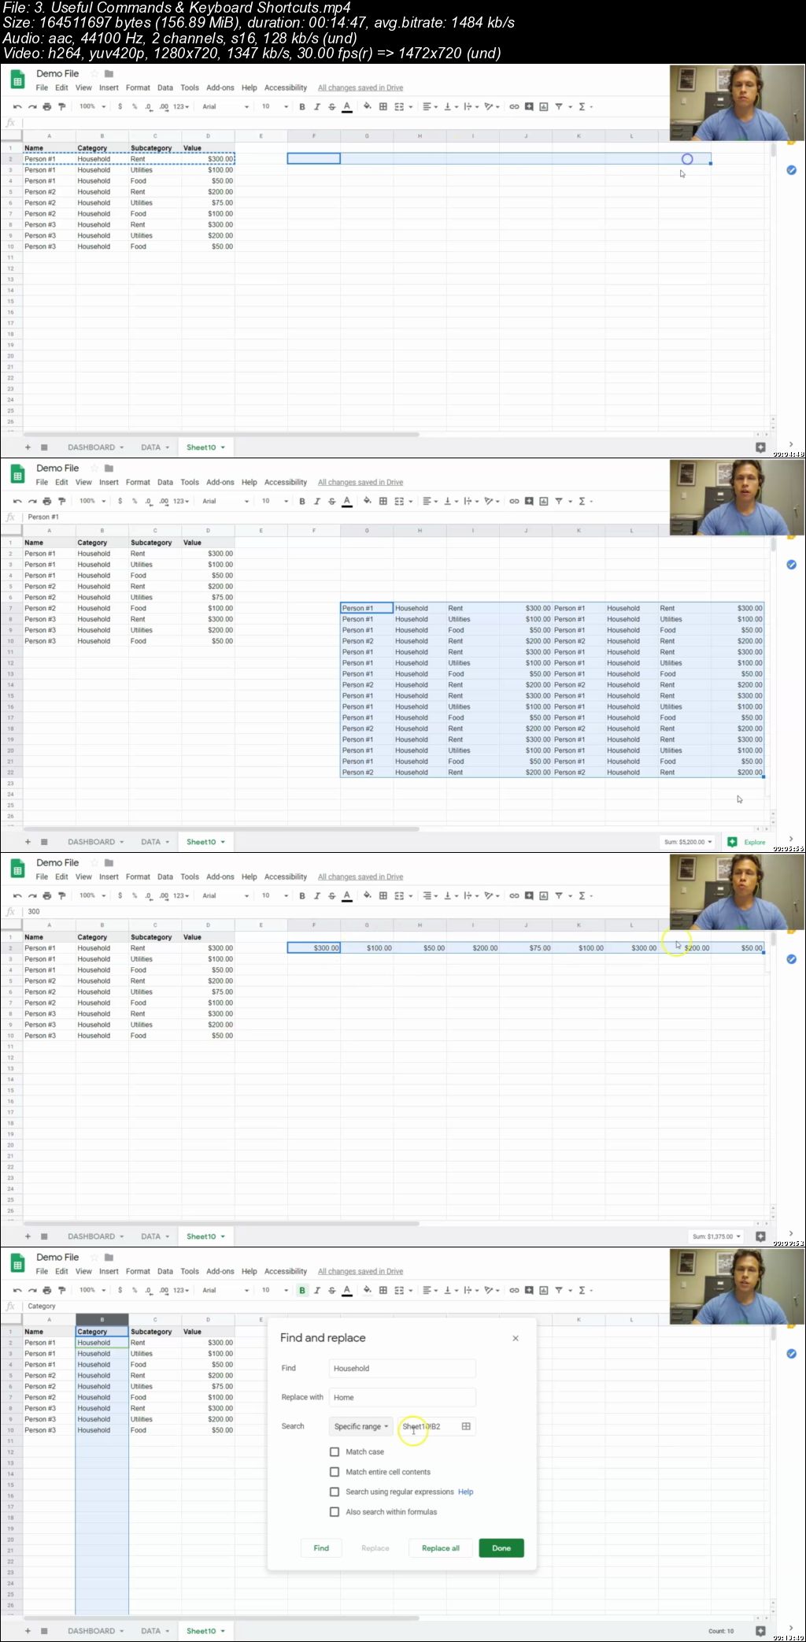Enable Search using regular expressions checkbox
The image size is (806, 1642).
[x=335, y=1492]
